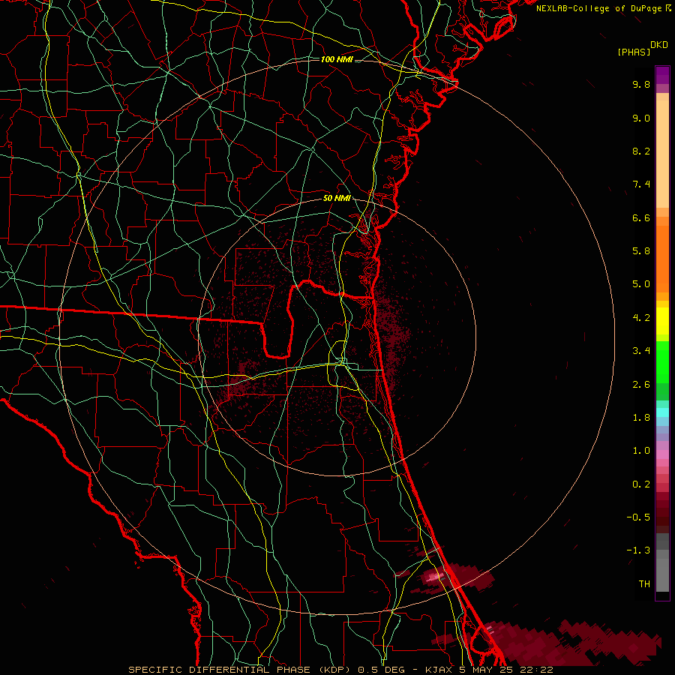Click the [PHAS] unit label
This screenshot has height=675, width=675.
coord(634,52)
